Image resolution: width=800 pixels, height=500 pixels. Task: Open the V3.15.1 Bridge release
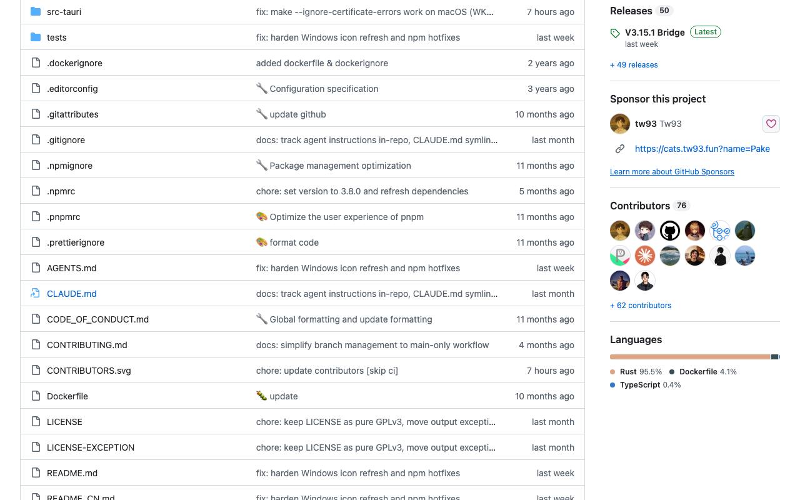point(655,32)
